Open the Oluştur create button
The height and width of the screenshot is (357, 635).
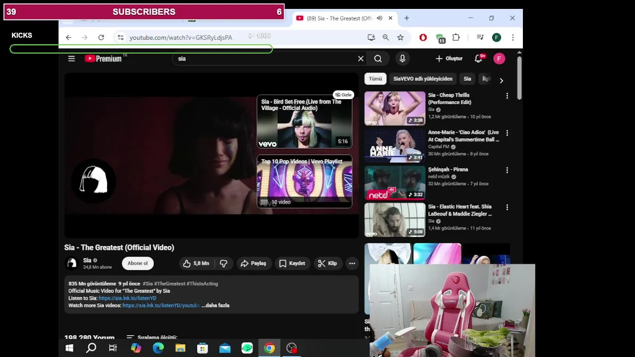(449, 59)
